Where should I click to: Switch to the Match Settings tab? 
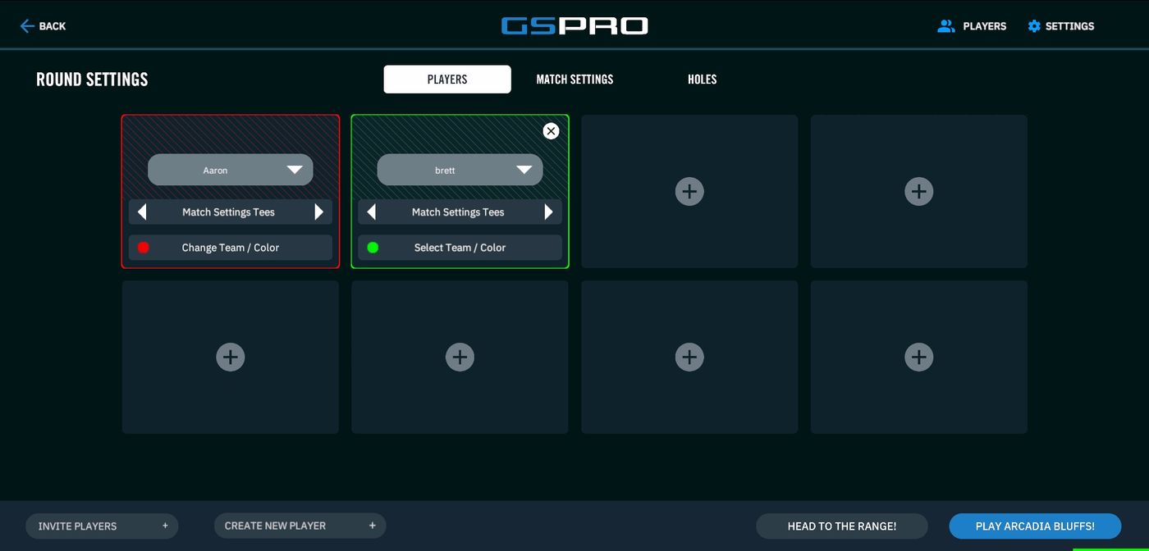(574, 80)
